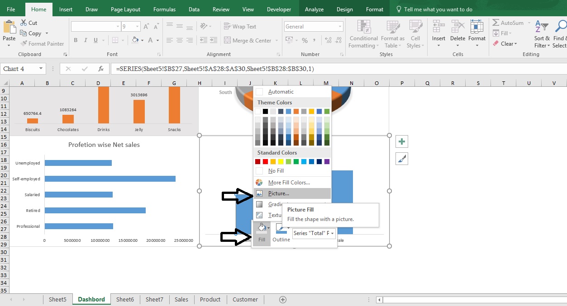Open the font name combo box

point(95,27)
